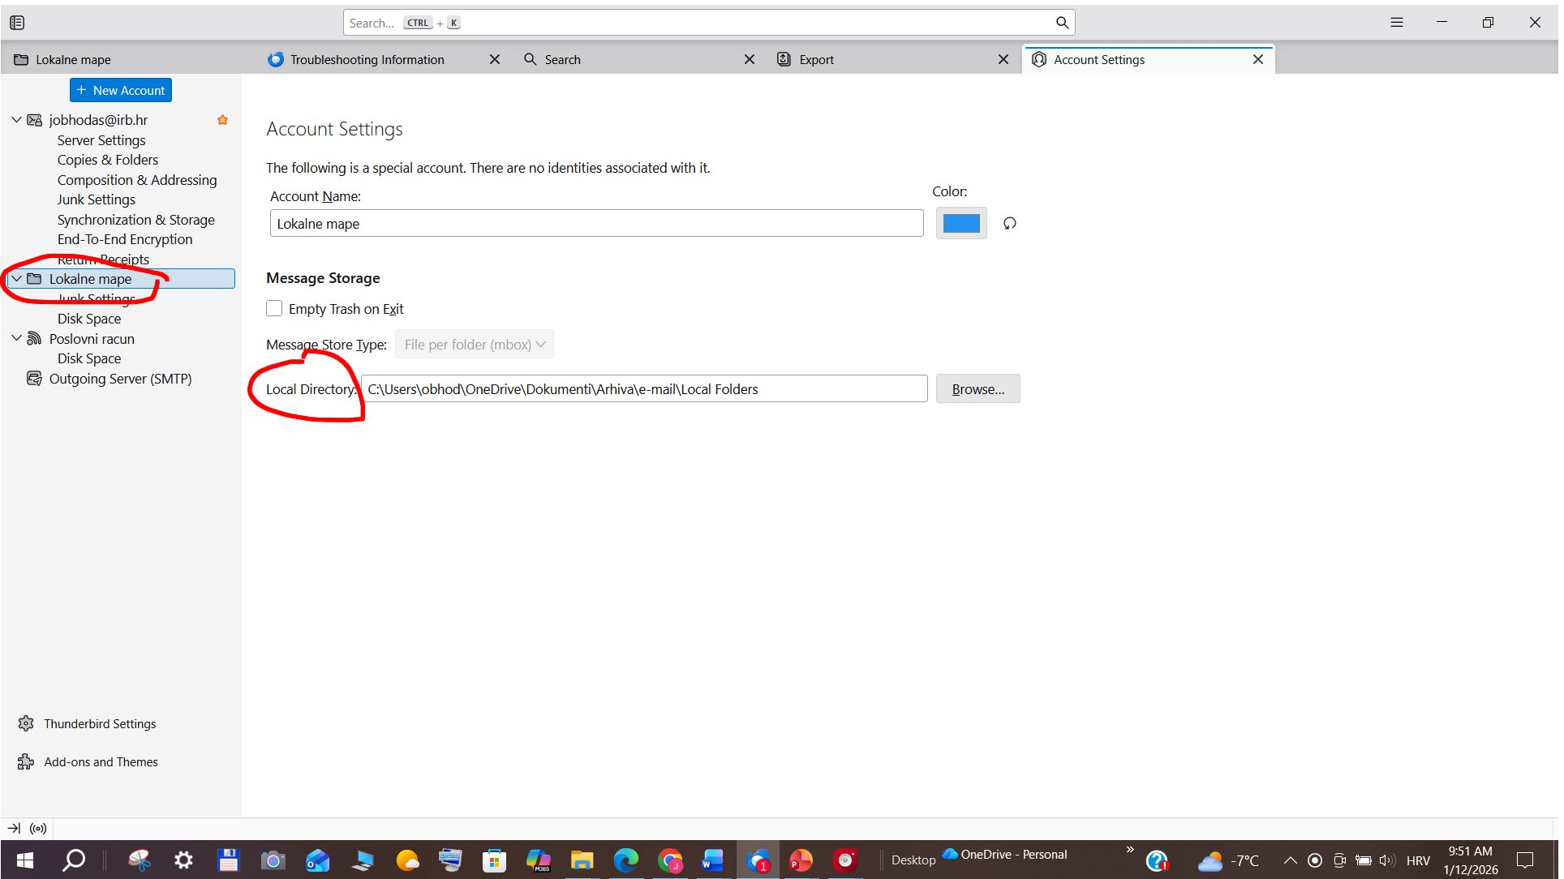This screenshot has height=879, width=1564.
Task: Click the online status radio icon in status bar
Action: [x=38, y=828]
